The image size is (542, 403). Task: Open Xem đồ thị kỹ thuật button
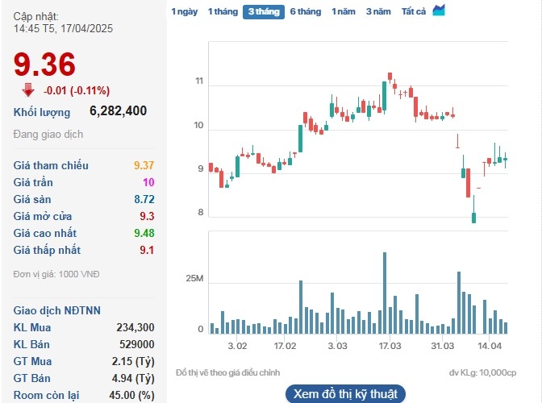coord(345,394)
